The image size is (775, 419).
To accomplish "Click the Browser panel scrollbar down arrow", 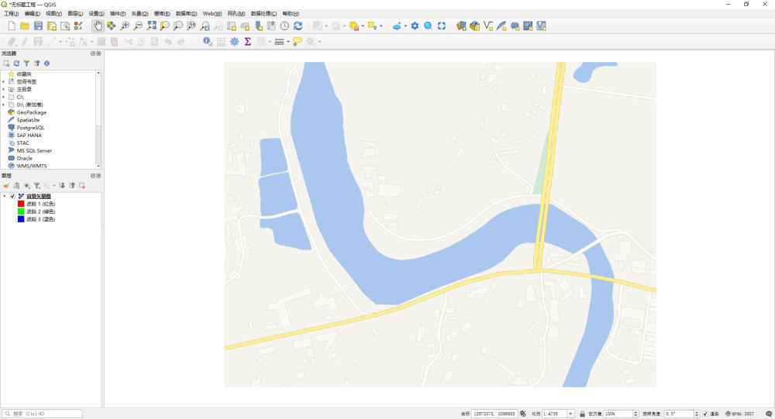I will (x=98, y=166).
